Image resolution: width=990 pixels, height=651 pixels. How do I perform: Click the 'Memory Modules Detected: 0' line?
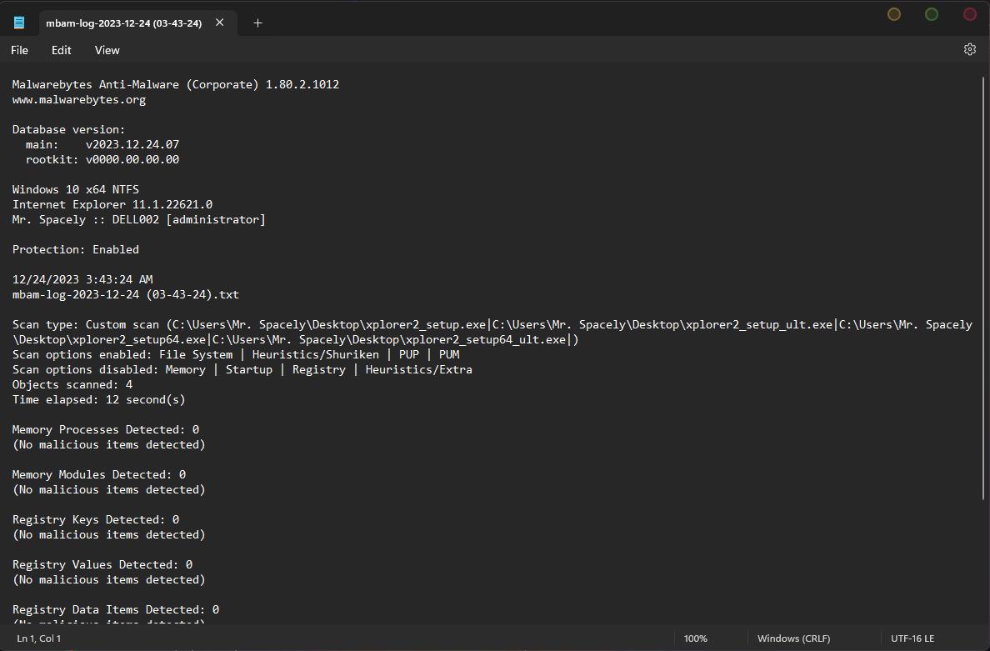99,474
